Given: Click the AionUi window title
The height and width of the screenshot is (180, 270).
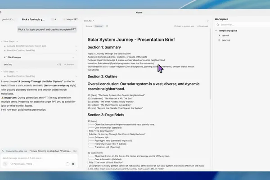Looking at the screenshot, I should pyautogui.click(x=139, y=13).
